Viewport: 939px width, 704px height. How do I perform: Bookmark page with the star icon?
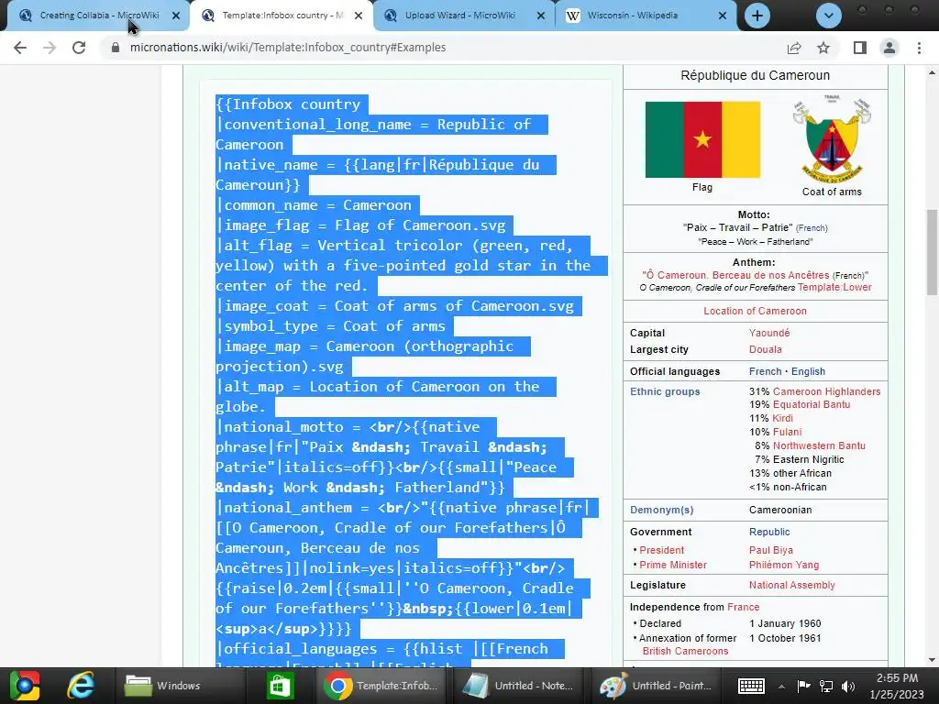click(x=823, y=48)
